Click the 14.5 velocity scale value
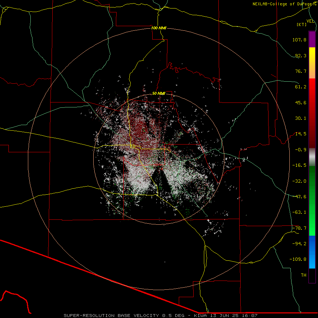This screenshot has width=318, height=318. [301, 134]
